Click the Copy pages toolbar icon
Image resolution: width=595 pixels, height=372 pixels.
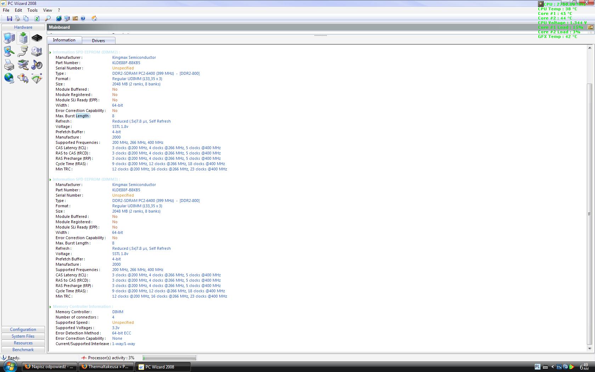coord(26,18)
